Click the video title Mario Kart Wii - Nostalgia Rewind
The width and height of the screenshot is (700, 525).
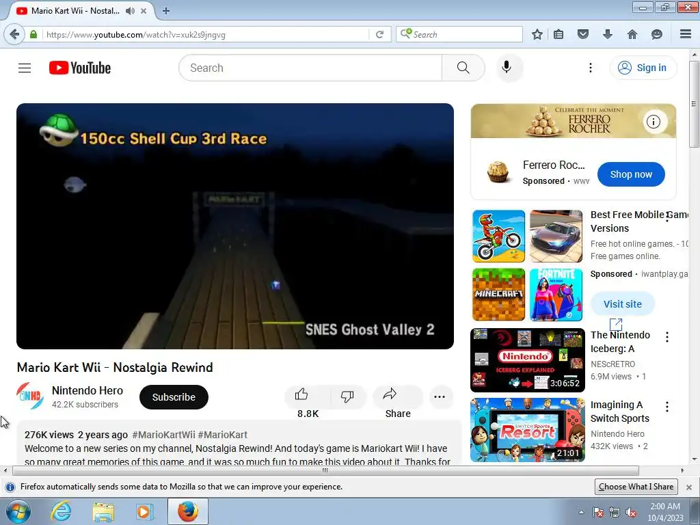tap(115, 367)
